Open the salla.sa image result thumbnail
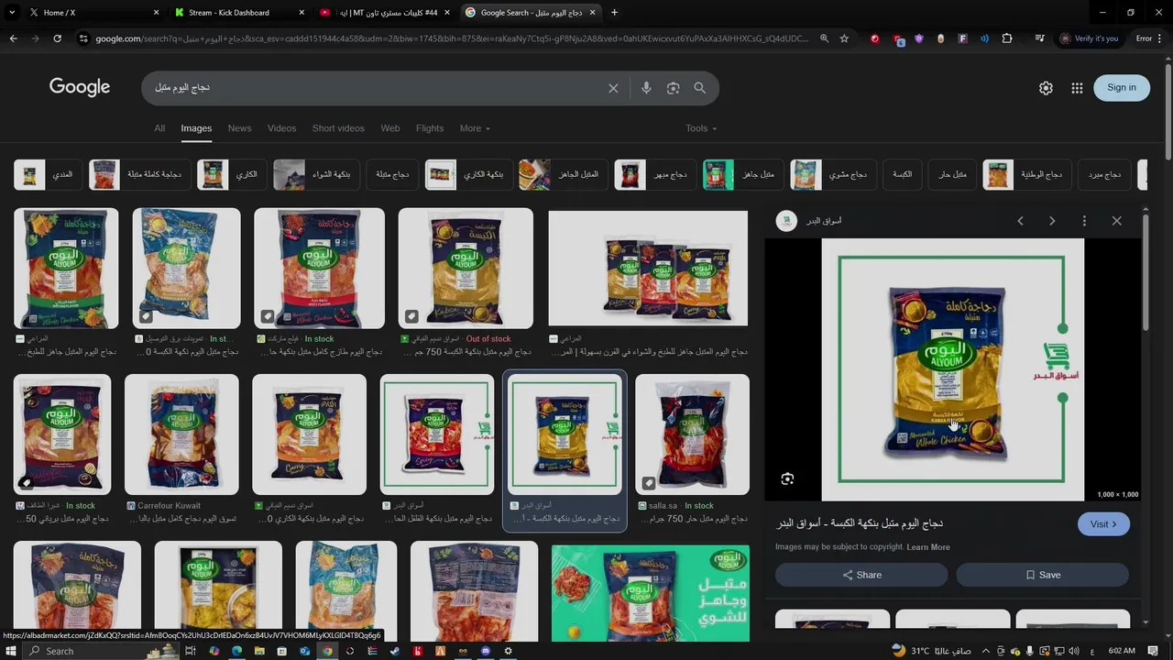This screenshot has width=1173, height=660. [x=692, y=434]
